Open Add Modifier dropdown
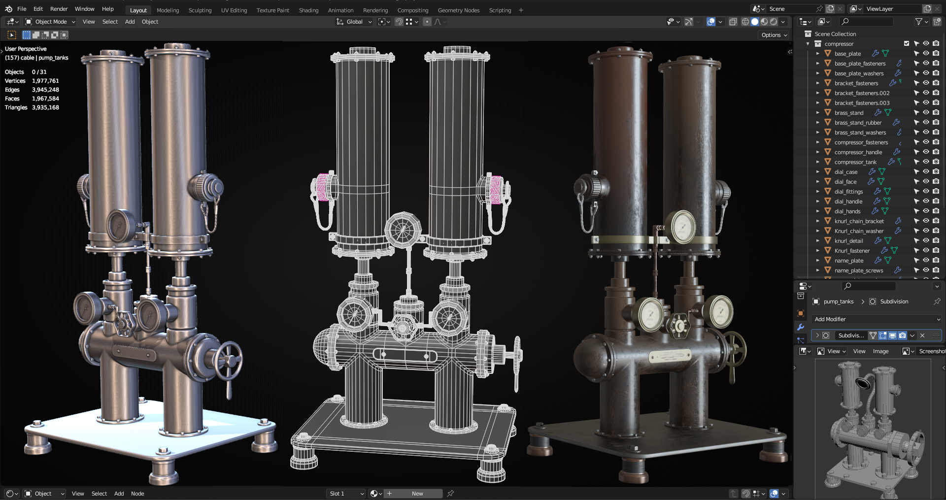This screenshot has width=946, height=500. coord(877,319)
